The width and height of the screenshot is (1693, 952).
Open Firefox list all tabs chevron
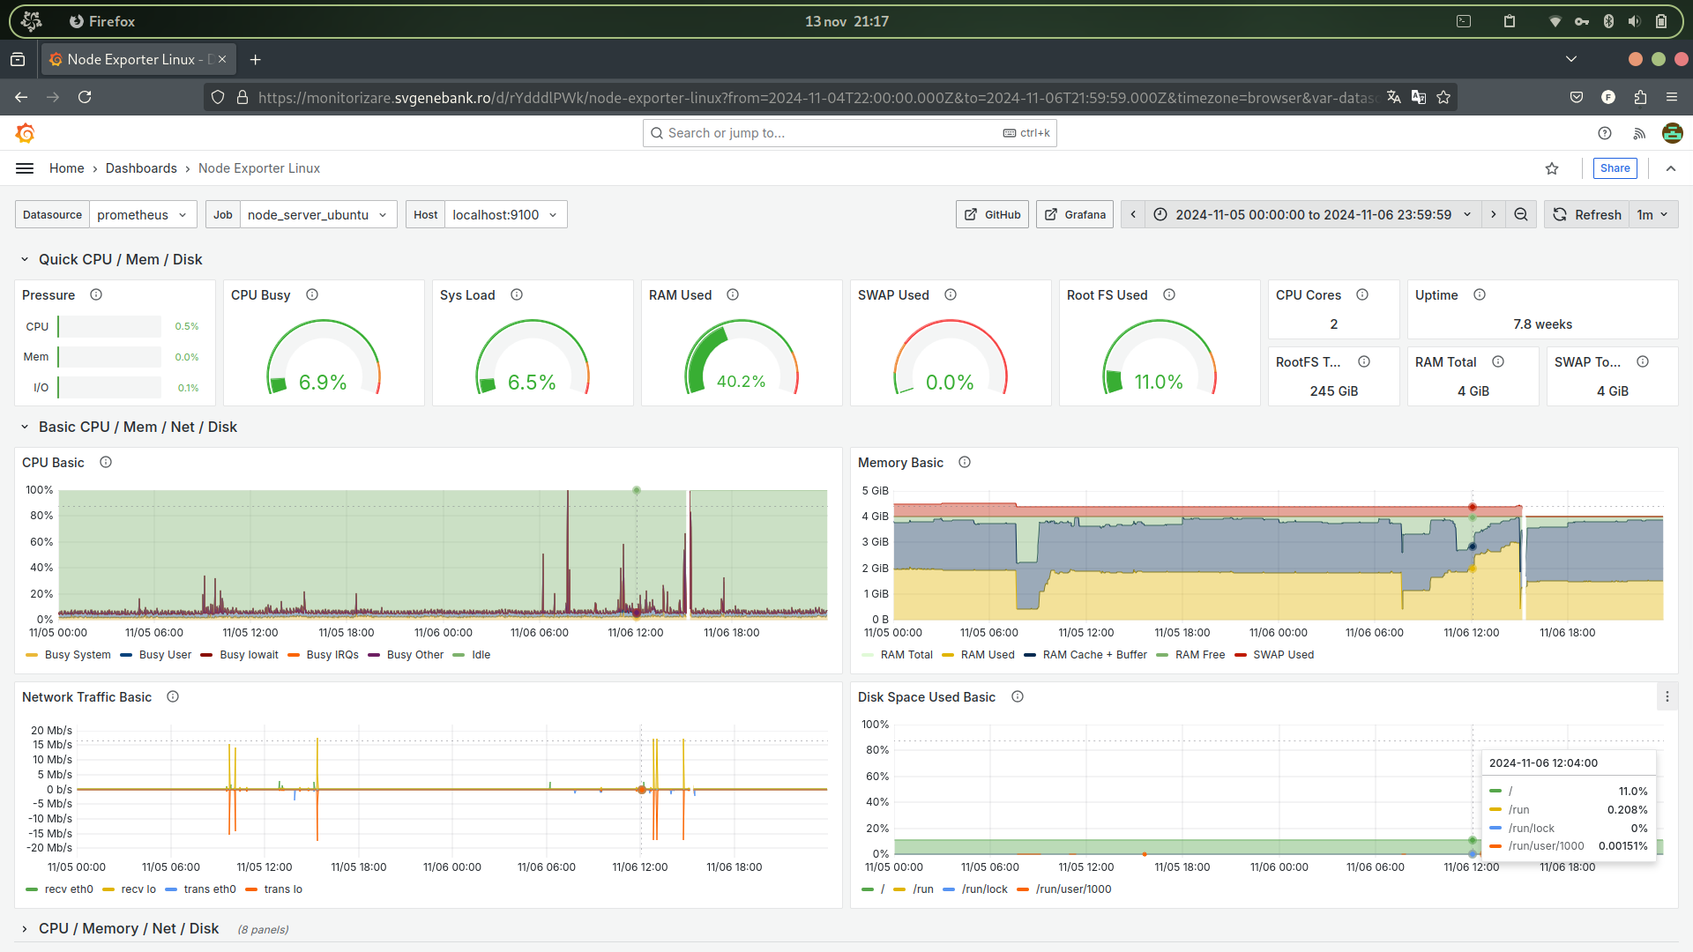coord(1570,59)
